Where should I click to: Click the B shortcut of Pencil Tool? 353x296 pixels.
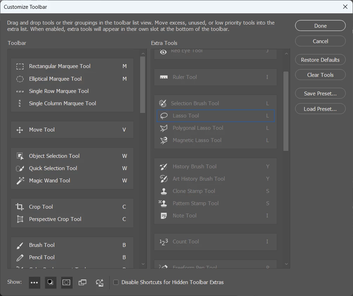pos(124,257)
